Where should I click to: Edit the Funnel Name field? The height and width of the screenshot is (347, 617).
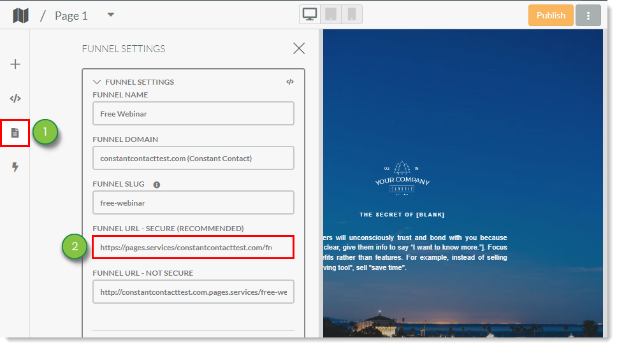click(x=193, y=113)
